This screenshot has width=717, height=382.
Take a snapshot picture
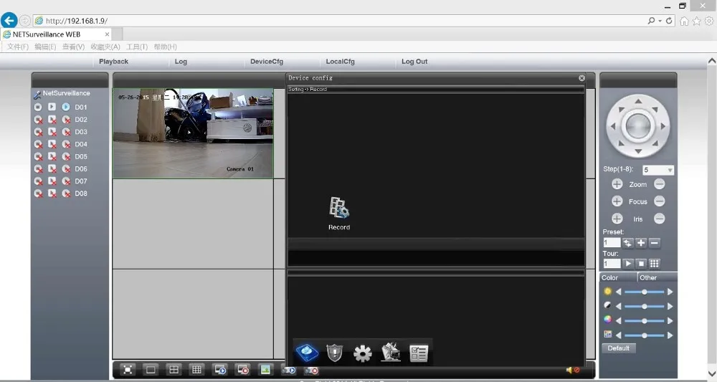click(266, 370)
